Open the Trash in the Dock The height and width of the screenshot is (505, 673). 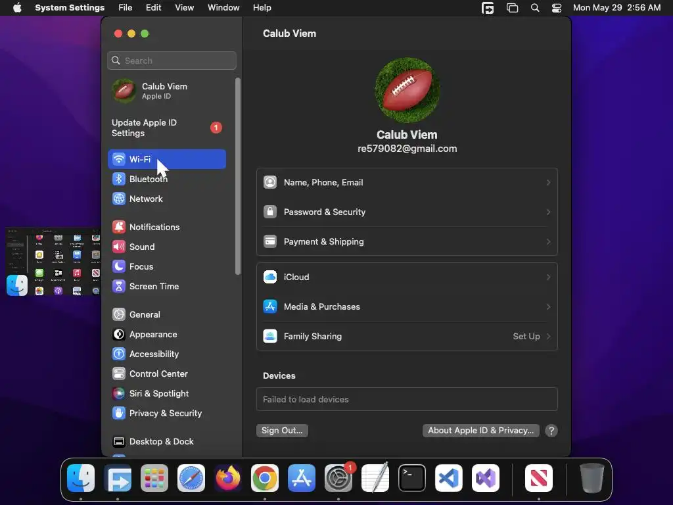point(592,478)
